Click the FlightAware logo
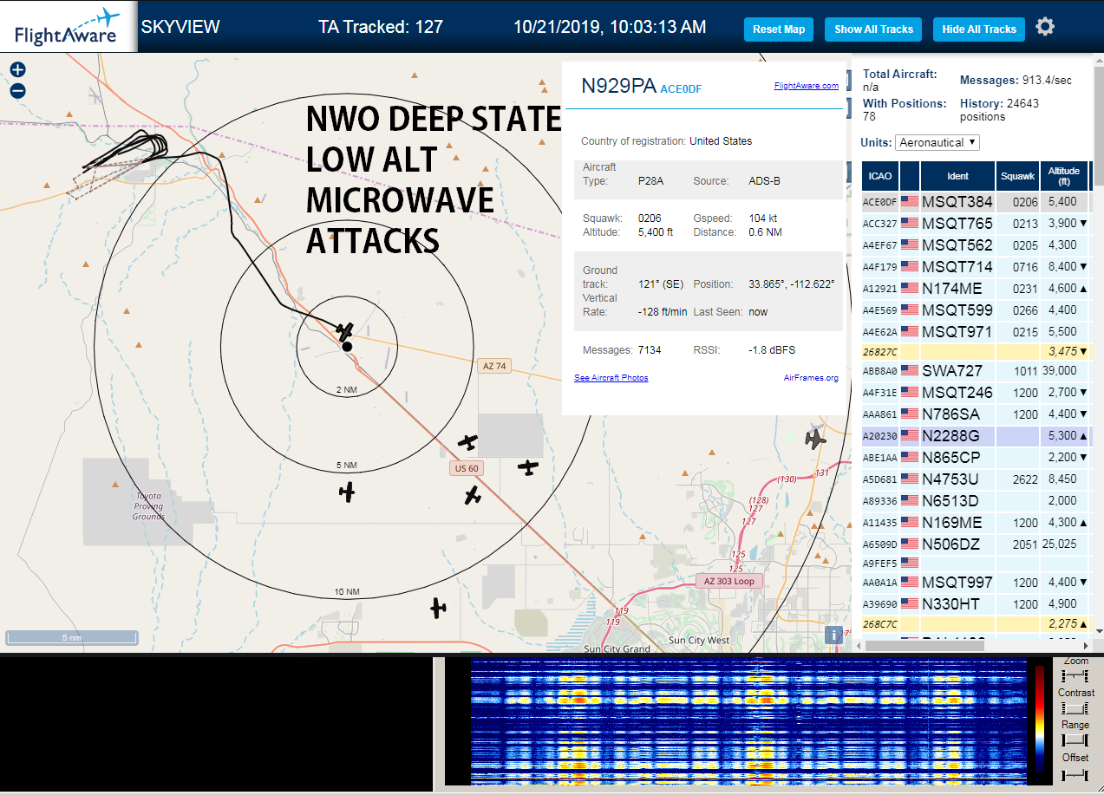The height and width of the screenshot is (795, 1104). [68, 27]
